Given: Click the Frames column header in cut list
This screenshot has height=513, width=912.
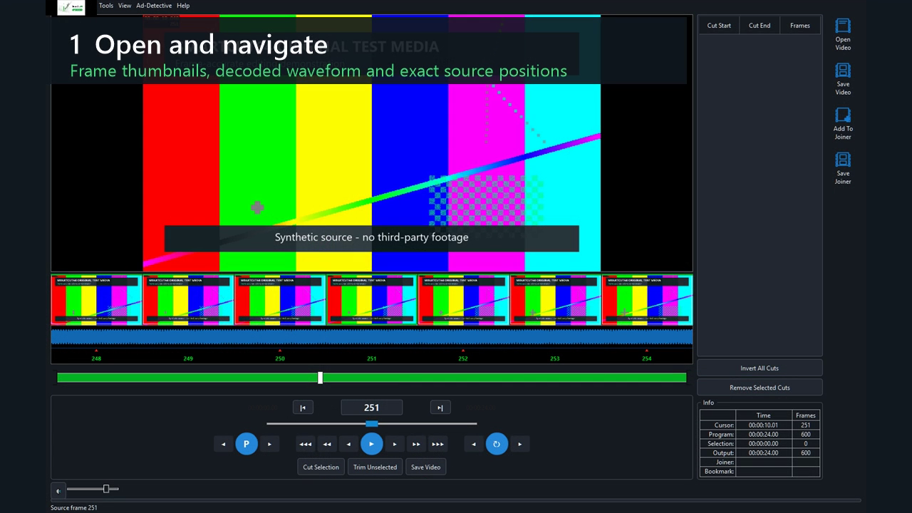Looking at the screenshot, I should point(800,26).
